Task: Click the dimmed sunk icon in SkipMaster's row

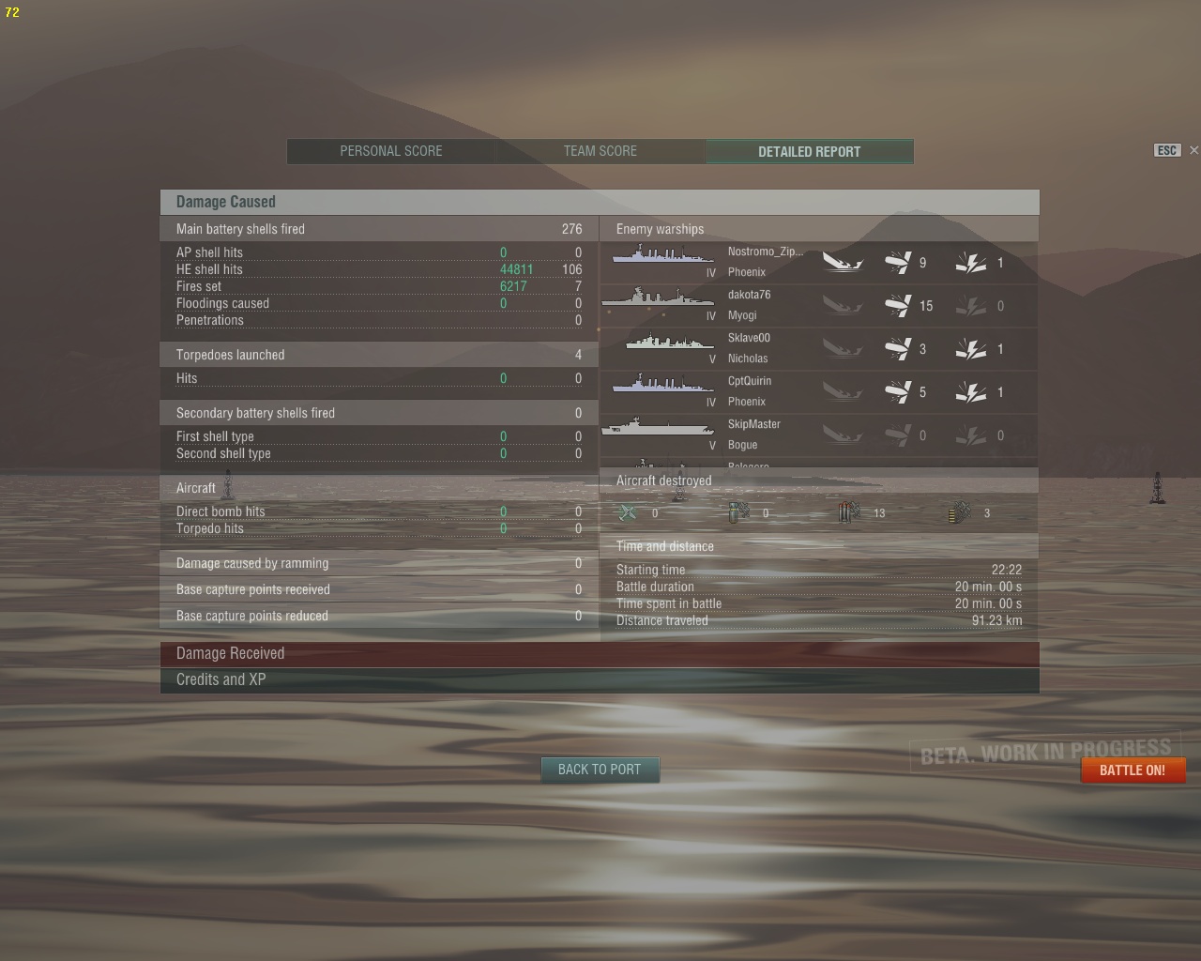Action: point(843,435)
